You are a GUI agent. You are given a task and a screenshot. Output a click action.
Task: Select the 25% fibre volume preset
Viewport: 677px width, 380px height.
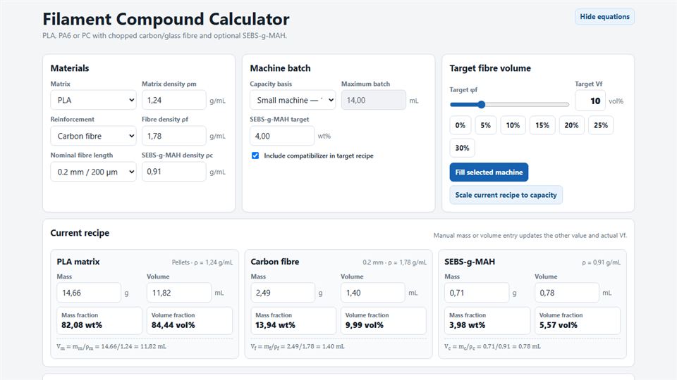(601, 125)
